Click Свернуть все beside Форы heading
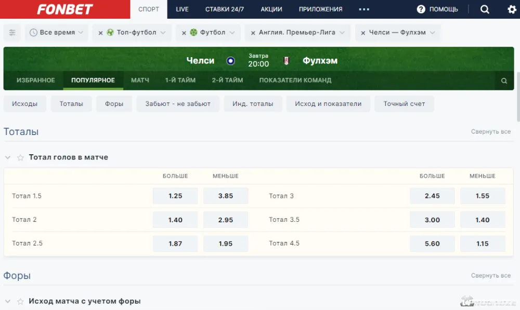The image size is (520, 310). click(x=491, y=276)
